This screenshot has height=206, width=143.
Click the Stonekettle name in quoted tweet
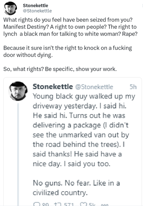point(53,87)
